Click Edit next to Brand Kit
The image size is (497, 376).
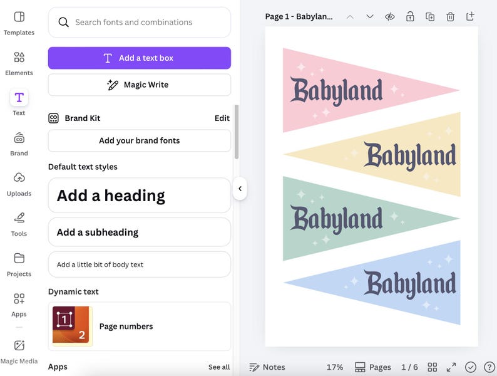[x=222, y=118]
